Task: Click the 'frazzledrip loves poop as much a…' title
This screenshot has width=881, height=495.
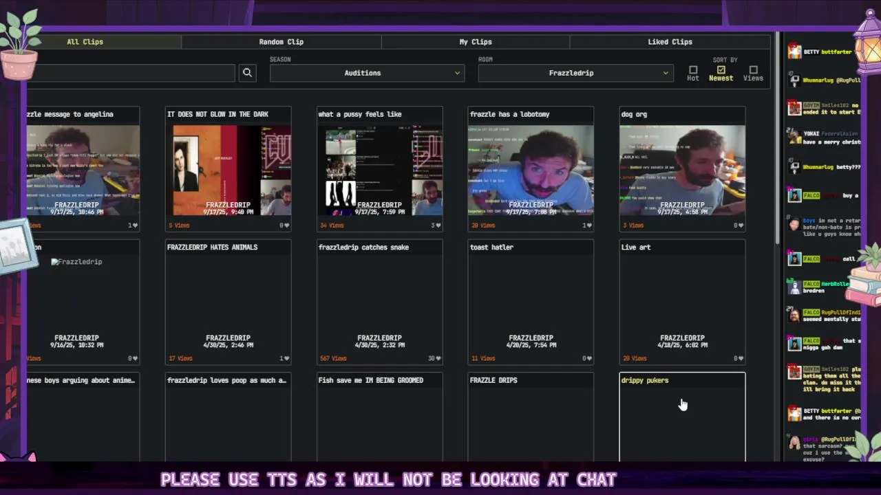Action: 226,380
